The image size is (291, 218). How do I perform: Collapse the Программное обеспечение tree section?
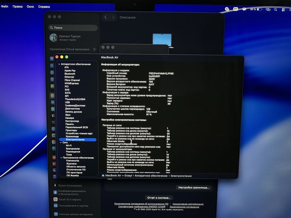61,158
